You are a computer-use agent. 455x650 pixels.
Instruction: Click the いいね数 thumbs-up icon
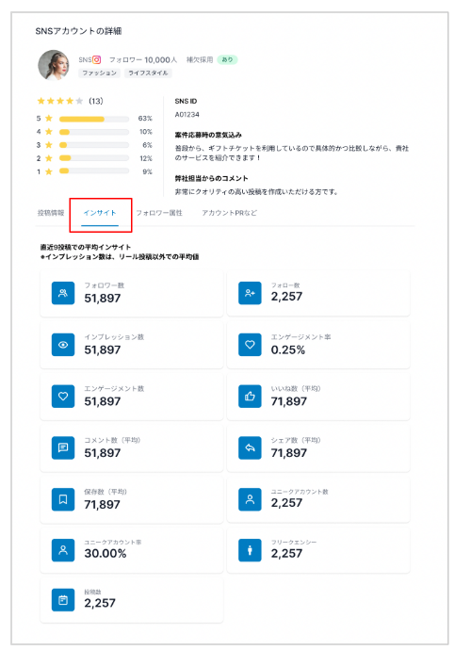point(250,397)
